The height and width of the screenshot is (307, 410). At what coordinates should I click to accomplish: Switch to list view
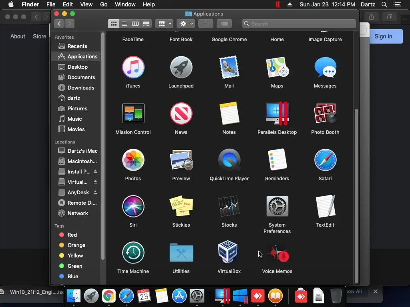coord(125,24)
